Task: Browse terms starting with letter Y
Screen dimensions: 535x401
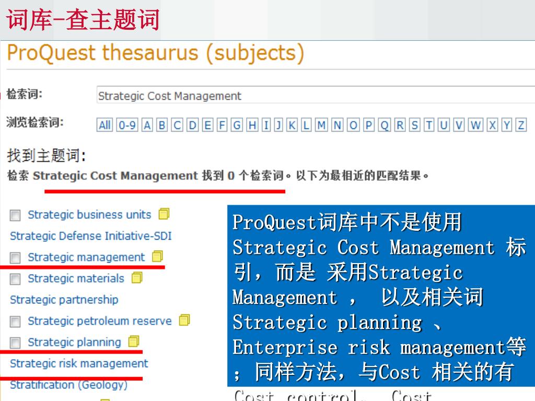Action: tap(507, 125)
